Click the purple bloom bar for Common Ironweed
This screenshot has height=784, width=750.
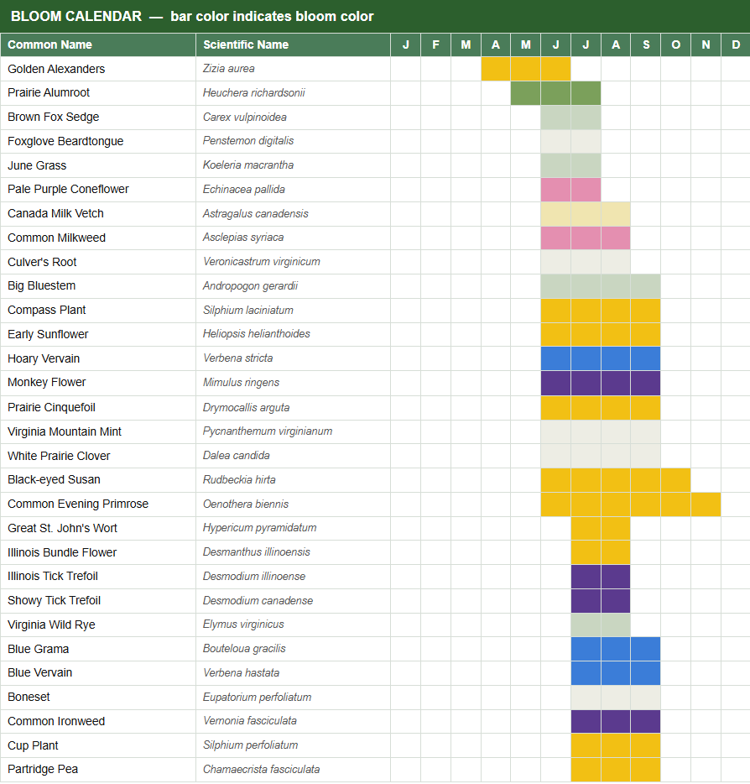click(616, 722)
